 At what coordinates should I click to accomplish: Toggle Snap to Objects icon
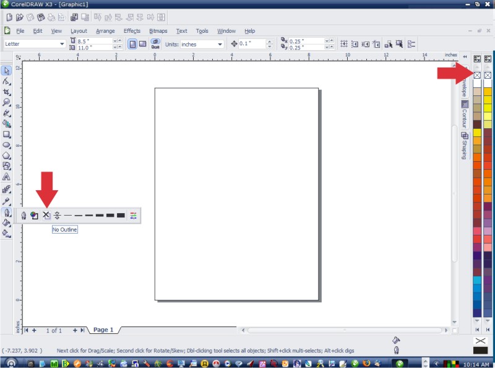click(365, 44)
